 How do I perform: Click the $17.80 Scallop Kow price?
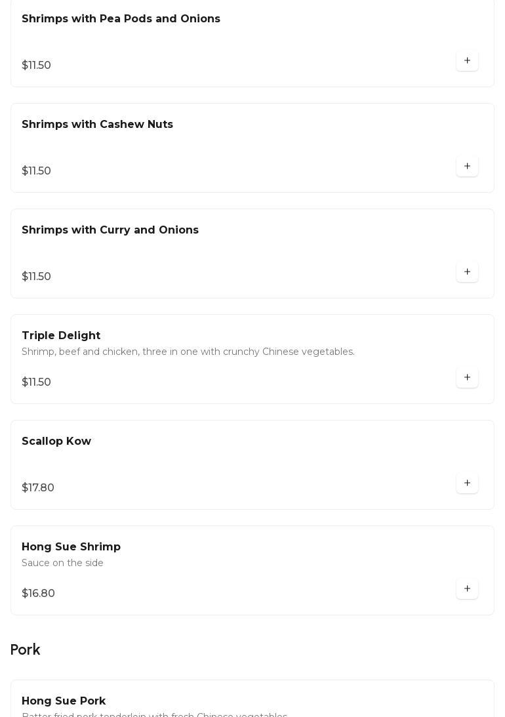[x=38, y=488]
